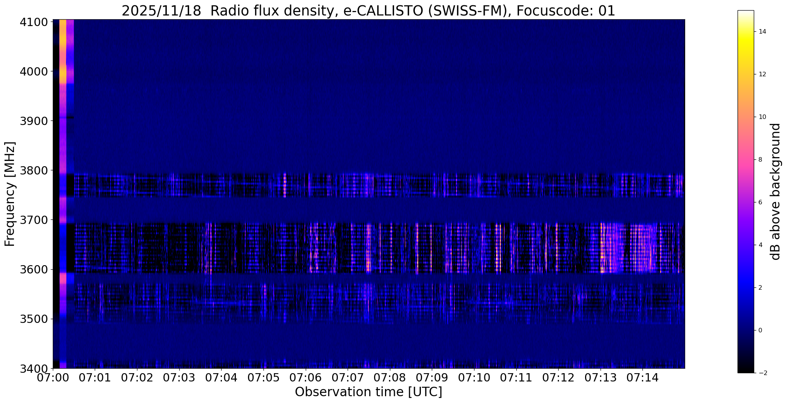Viewport: 787px width, 403px height.
Task: Click the y-axis label "Frequency [MHz]"
Action: pyautogui.click(x=10, y=194)
